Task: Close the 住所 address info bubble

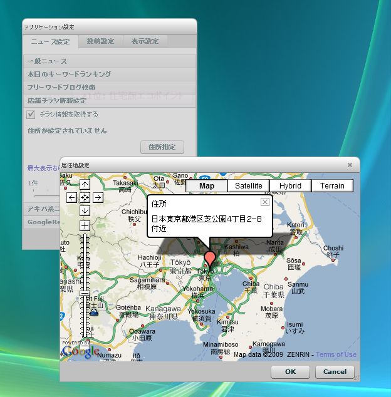Action: pos(265,202)
